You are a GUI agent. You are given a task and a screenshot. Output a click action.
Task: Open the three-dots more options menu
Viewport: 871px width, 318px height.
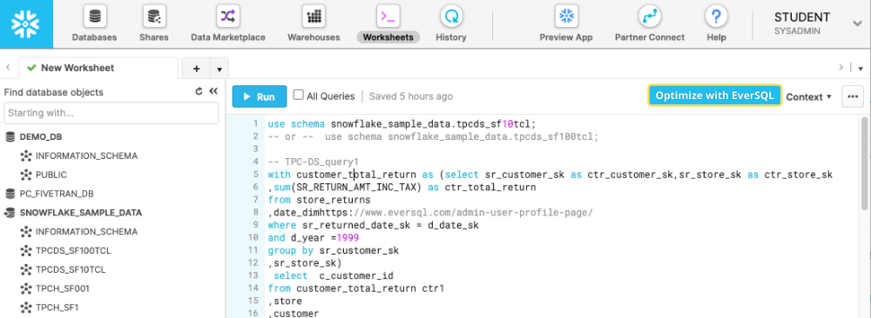(853, 96)
